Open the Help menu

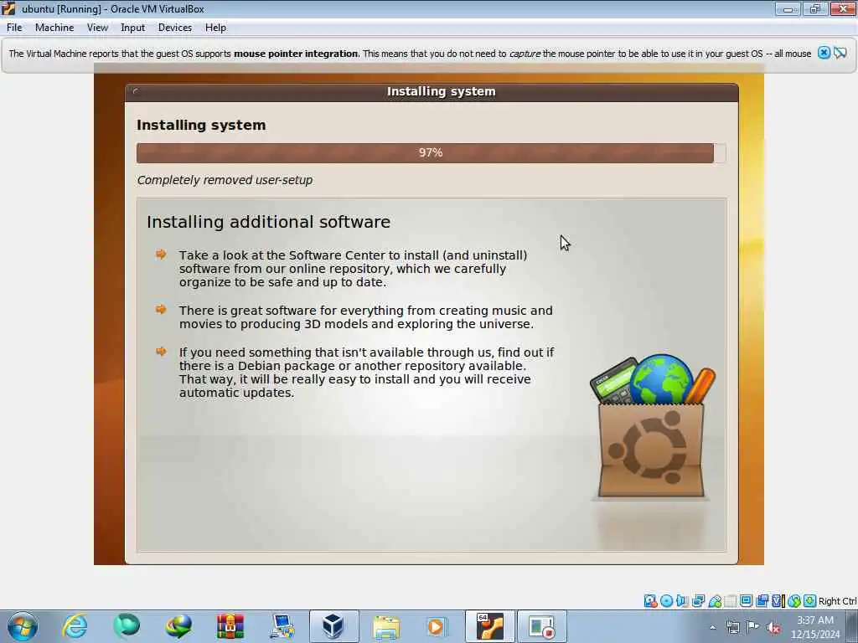click(215, 28)
